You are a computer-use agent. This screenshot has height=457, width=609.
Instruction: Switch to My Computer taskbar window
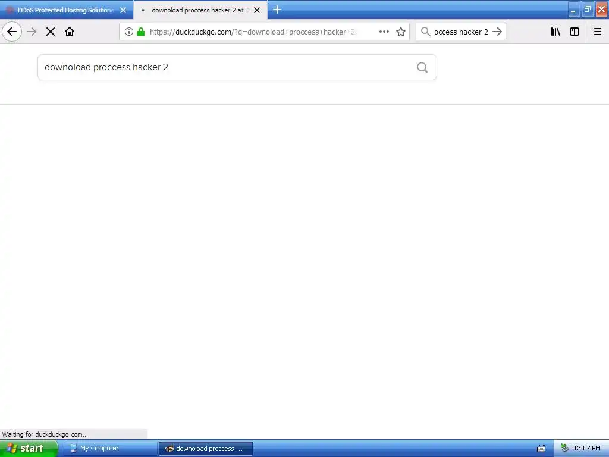(110, 449)
